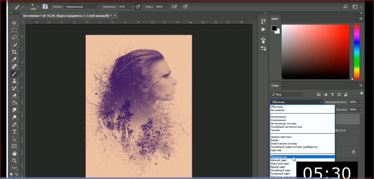Image resolution: width=374 pixels, height=179 pixels.
Task: Enable airbrush-style build-up effect
Action: click(174, 6)
